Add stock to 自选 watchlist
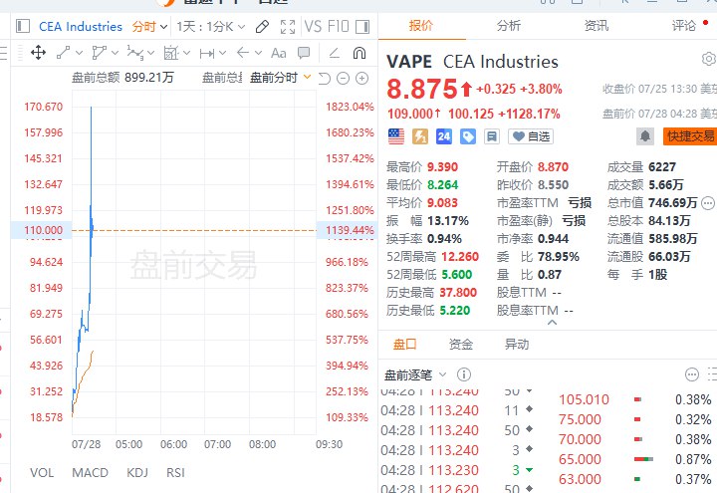The width and height of the screenshot is (717, 493). coord(531,136)
